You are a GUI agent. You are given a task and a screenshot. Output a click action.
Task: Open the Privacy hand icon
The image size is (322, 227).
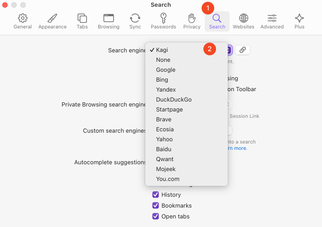click(x=192, y=18)
